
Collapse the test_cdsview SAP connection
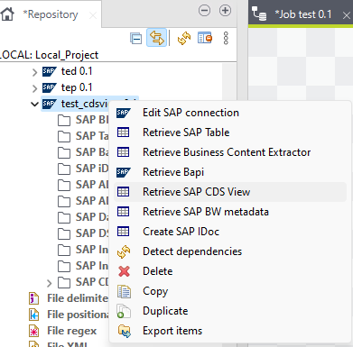tap(35, 105)
